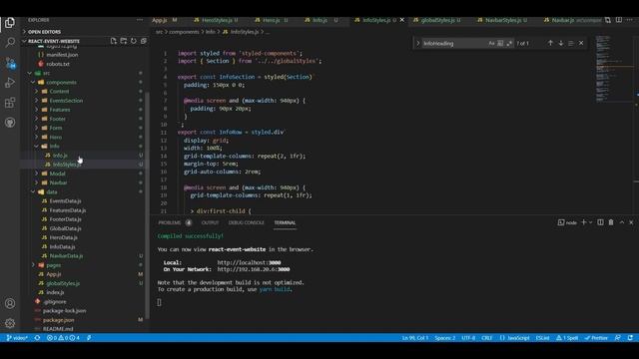Open notifications bell in status bar
This screenshot has height=359, width=639.
click(x=630, y=338)
